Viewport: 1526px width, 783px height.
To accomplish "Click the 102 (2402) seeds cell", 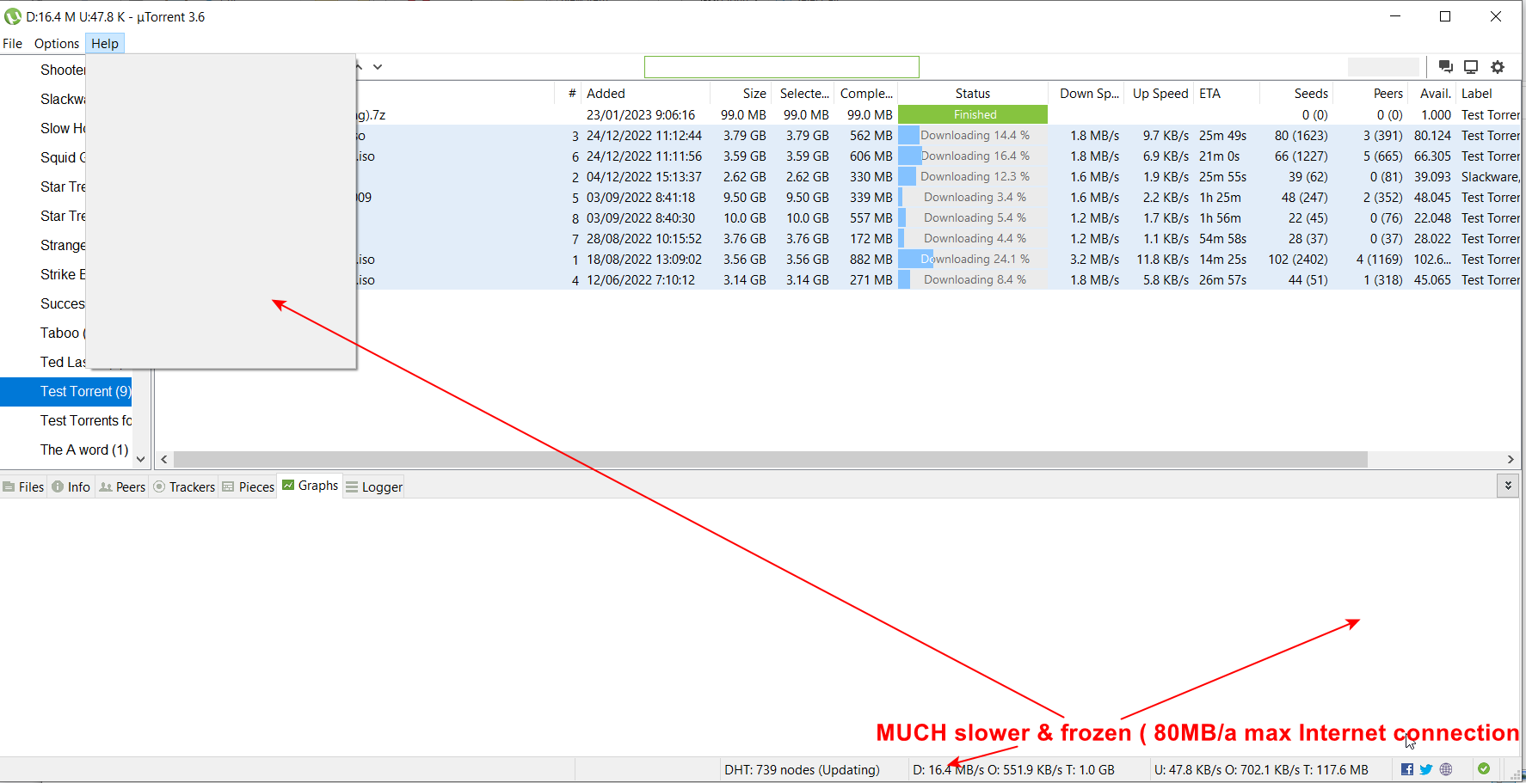I will pyautogui.click(x=1298, y=259).
